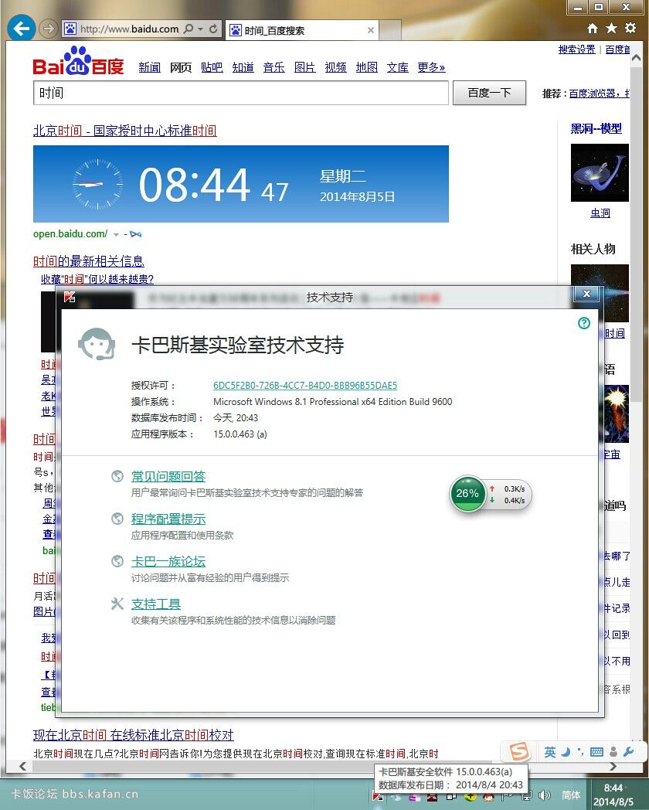Go back with the IE back arrow
Viewport: 649px width, 810px height.
[x=21, y=29]
